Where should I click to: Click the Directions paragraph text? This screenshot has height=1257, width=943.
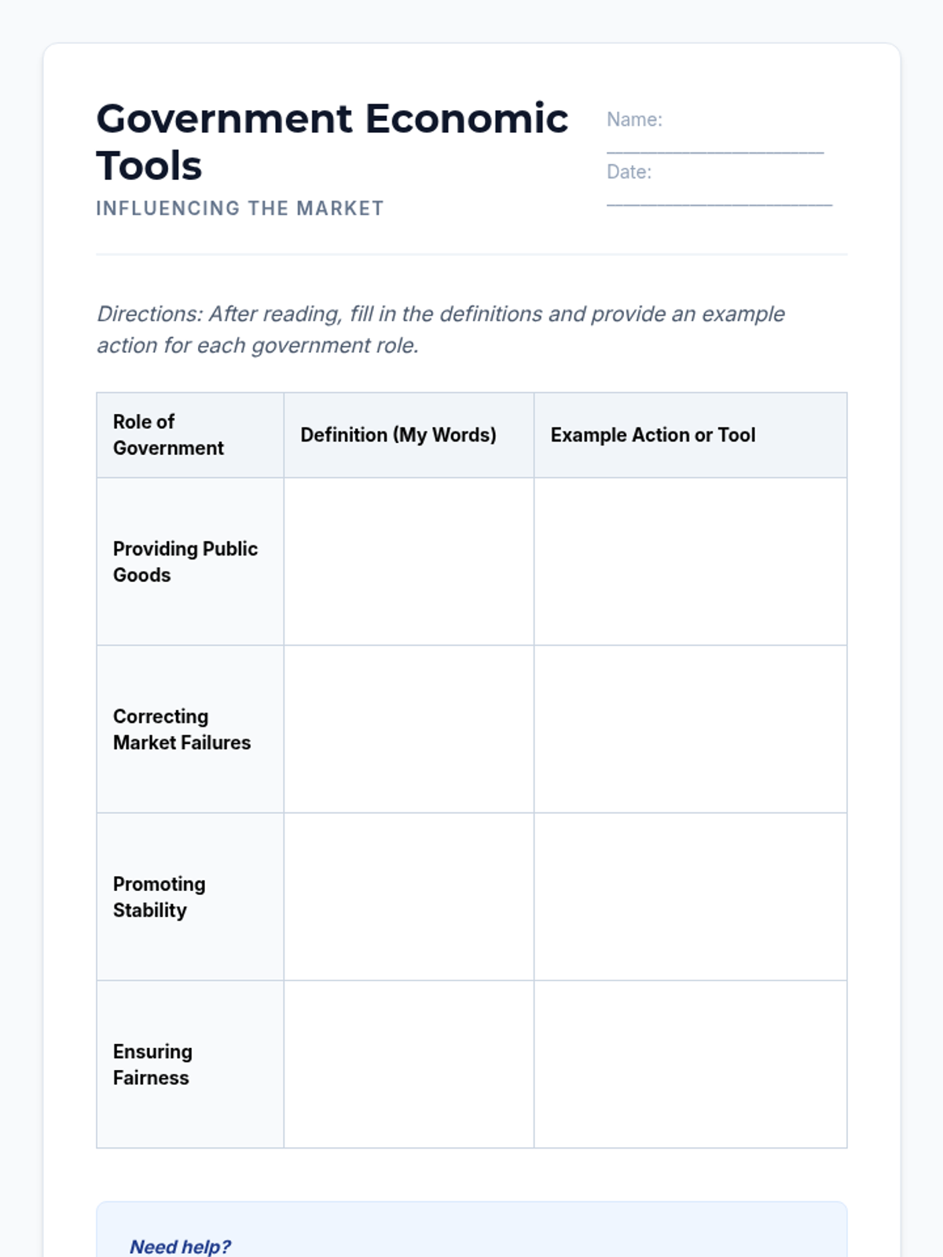click(440, 330)
